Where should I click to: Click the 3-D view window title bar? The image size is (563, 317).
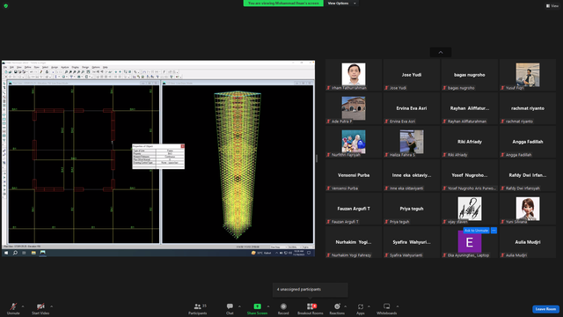tap(238, 83)
